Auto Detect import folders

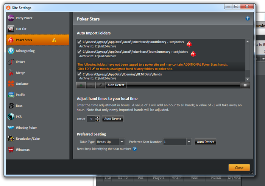click(116, 85)
